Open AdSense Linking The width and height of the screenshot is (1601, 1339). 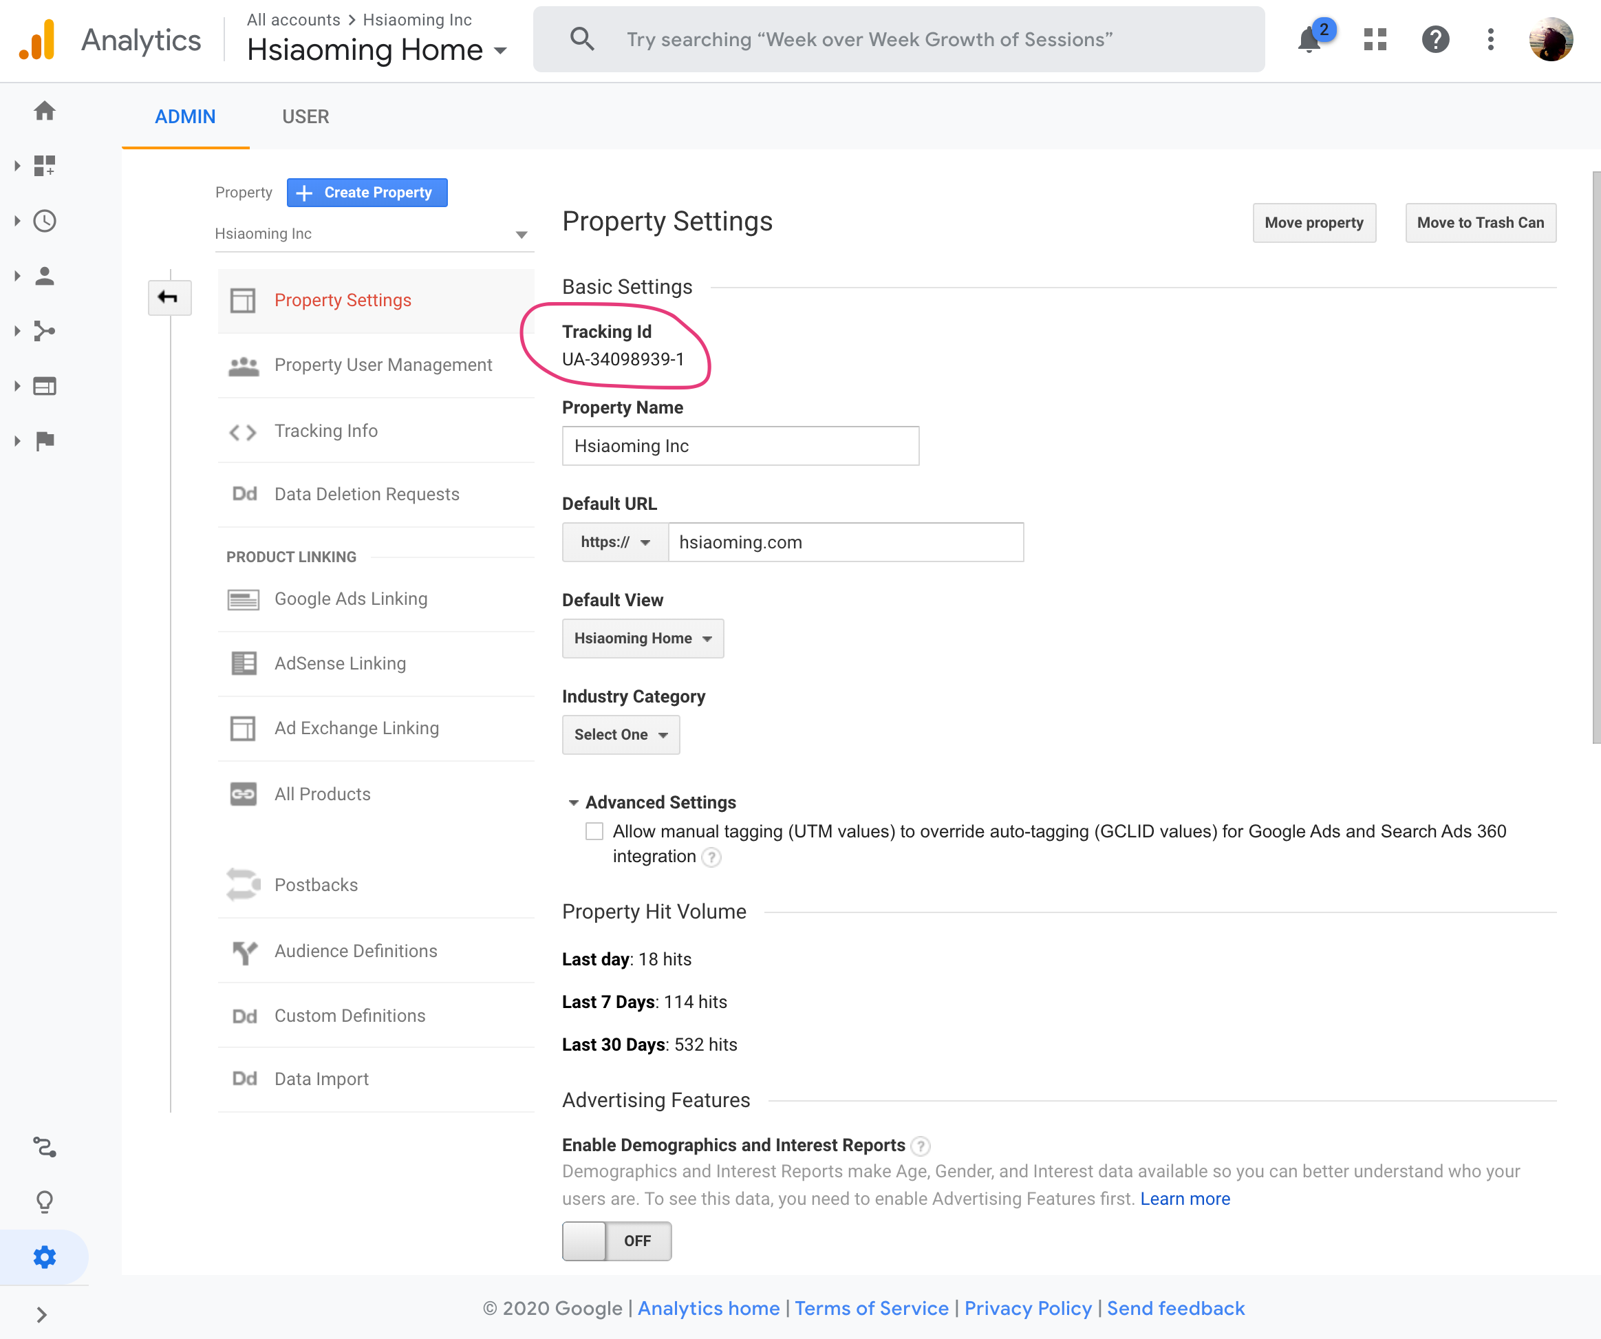376,663
